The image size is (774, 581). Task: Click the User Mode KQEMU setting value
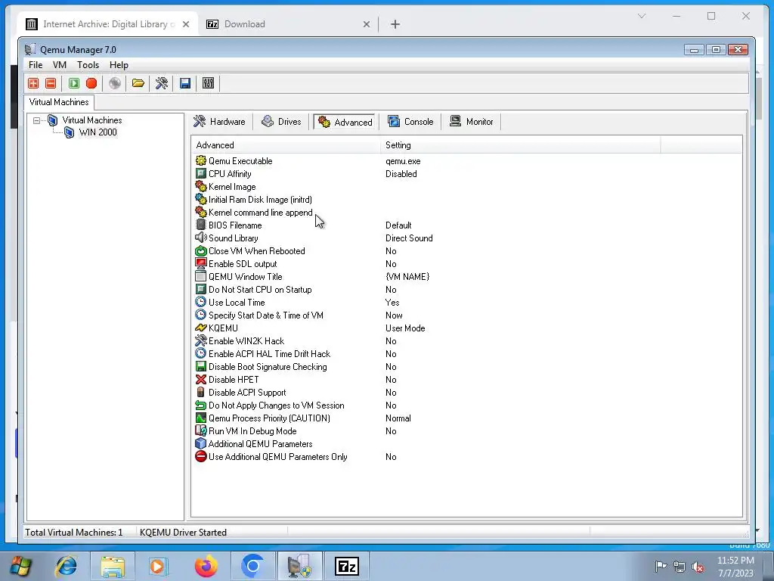coord(405,328)
